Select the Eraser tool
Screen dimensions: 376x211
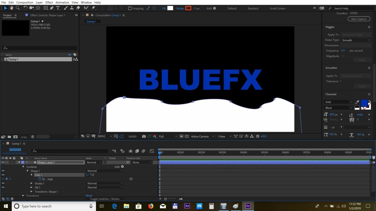click(78, 8)
